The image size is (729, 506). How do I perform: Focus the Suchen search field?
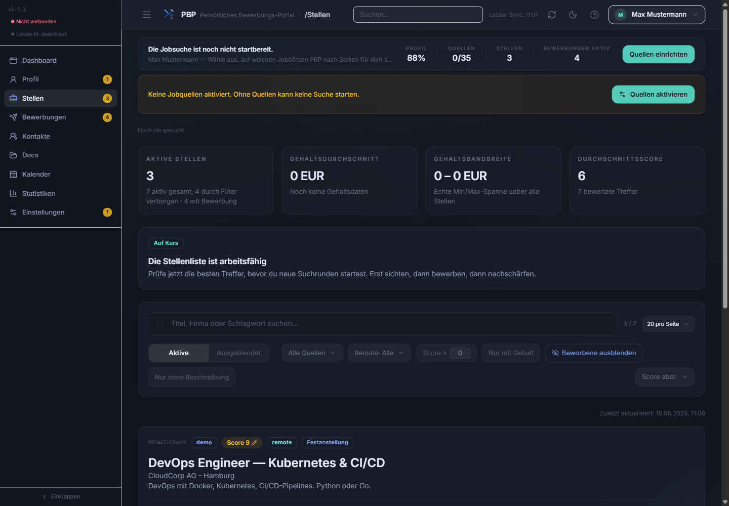[x=418, y=15]
